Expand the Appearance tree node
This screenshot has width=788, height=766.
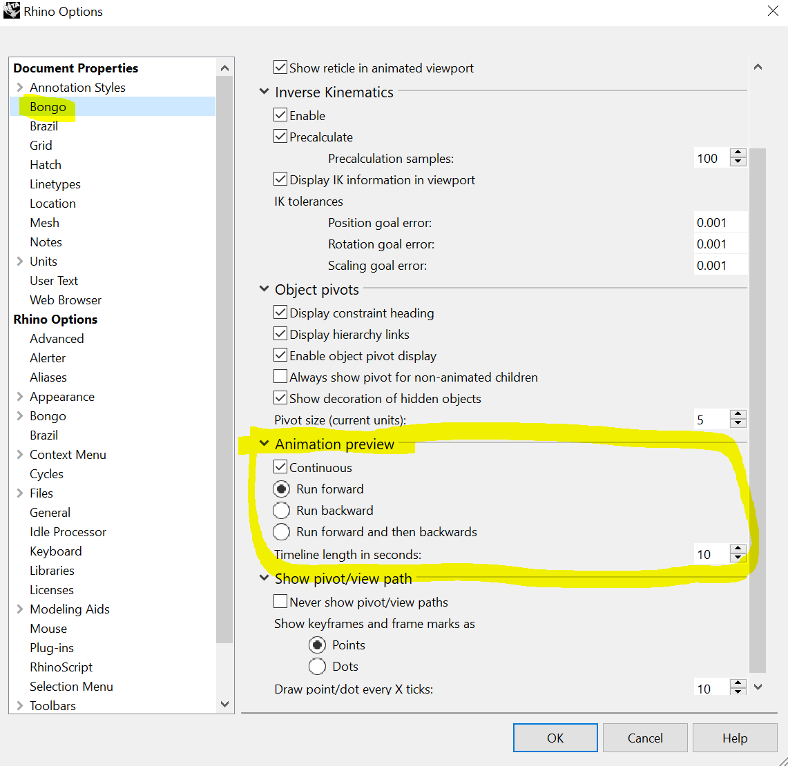coord(19,397)
